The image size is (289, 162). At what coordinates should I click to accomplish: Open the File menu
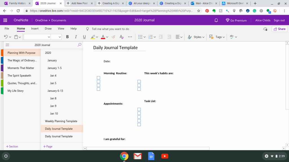[7, 29]
